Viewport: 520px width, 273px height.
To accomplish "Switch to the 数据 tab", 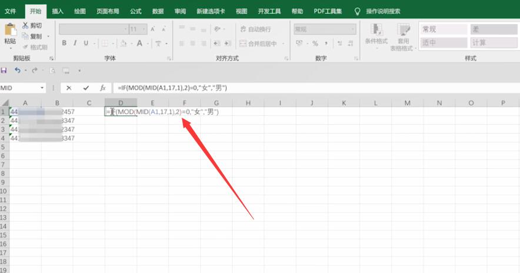I will [158, 11].
